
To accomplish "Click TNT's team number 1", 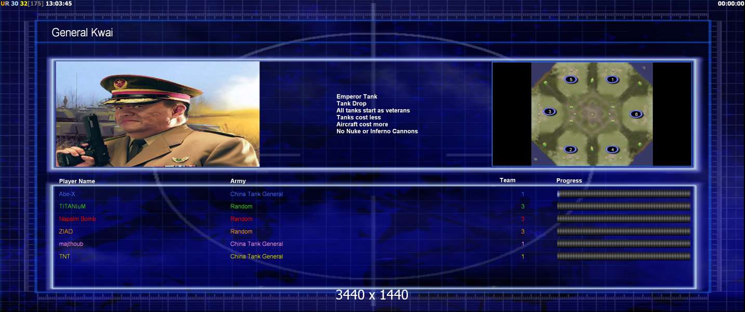I will [x=523, y=256].
